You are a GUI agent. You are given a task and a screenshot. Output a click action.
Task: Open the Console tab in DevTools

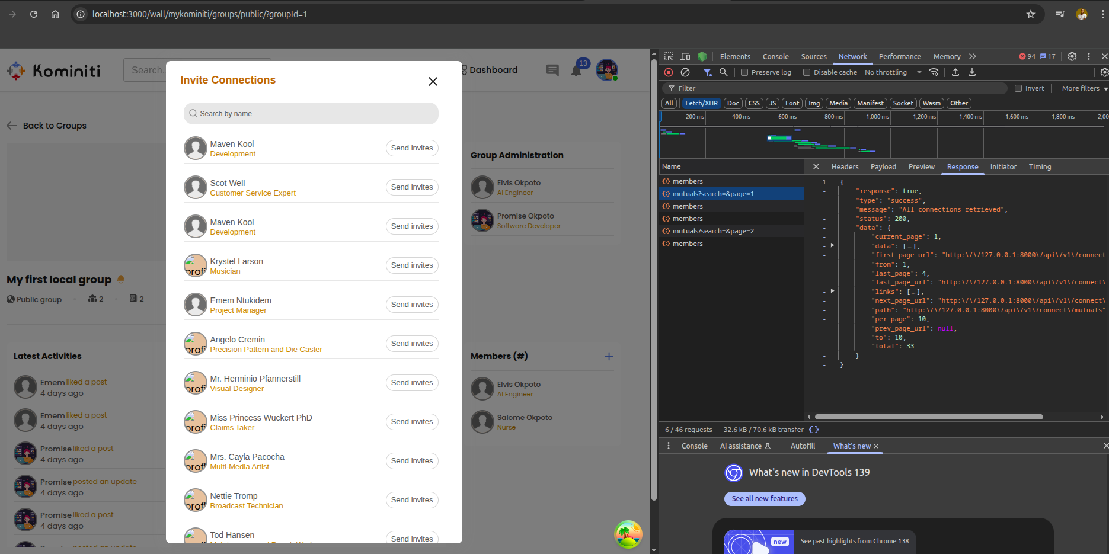[x=775, y=56]
